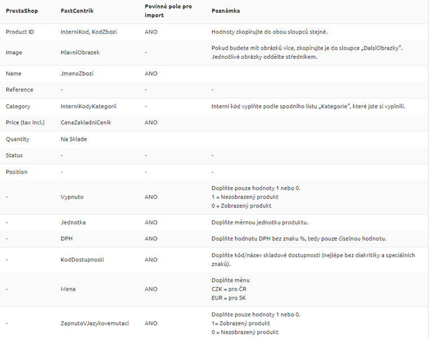
Task: Click the DPH cell
Action: click(x=67, y=239)
